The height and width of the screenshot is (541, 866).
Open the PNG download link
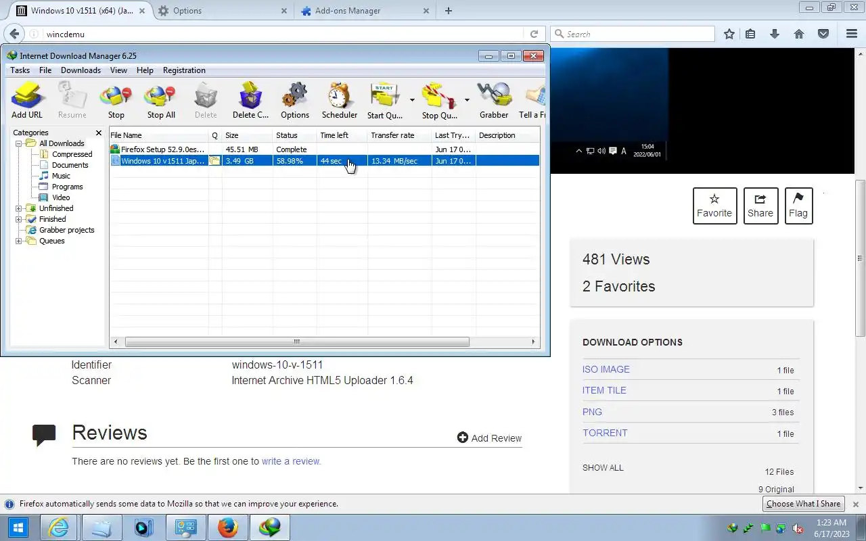[592, 412]
